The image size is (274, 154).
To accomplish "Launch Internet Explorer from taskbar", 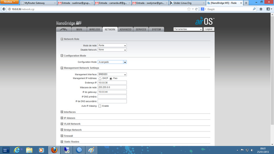I will [17, 150].
